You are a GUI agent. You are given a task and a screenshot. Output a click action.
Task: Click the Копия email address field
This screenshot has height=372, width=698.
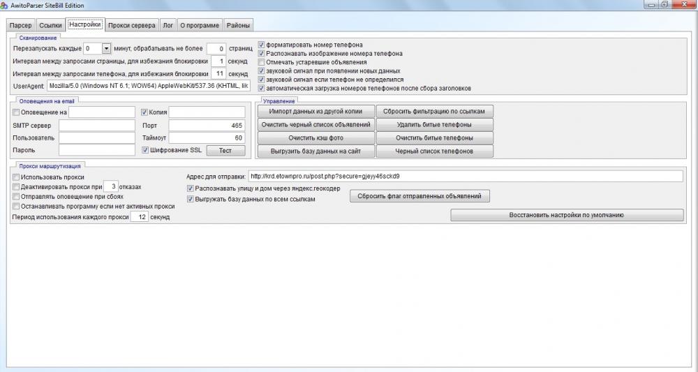207,112
